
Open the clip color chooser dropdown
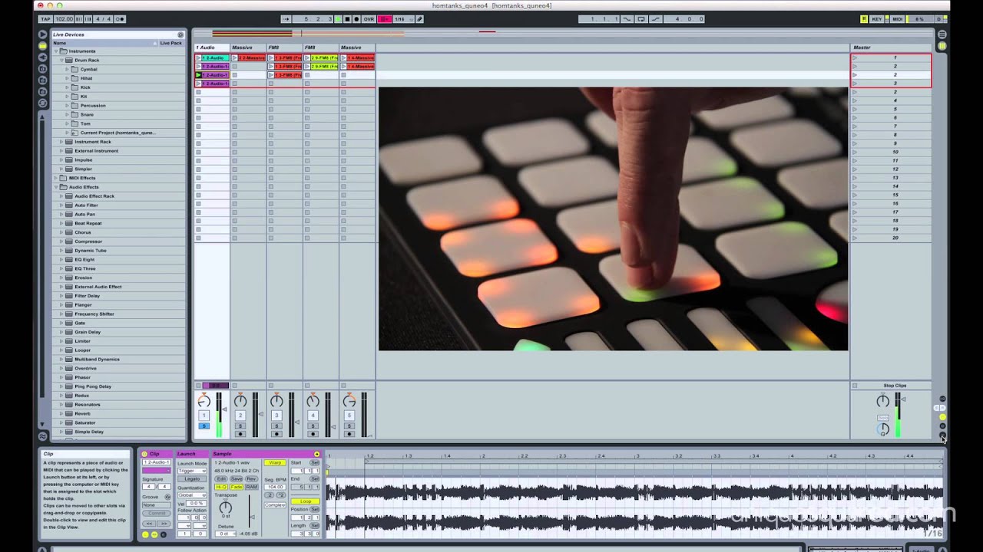click(x=156, y=471)
